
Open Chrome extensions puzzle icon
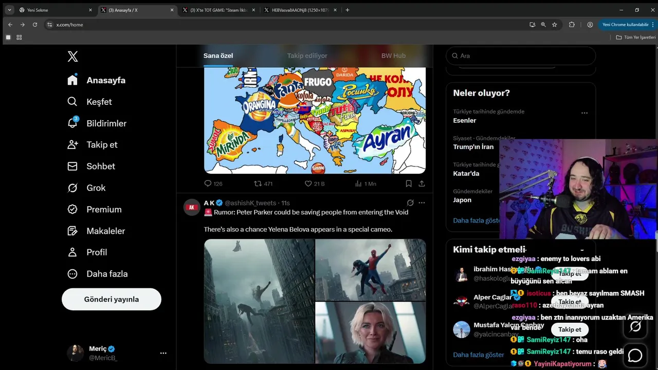click(x=572, y=25)
